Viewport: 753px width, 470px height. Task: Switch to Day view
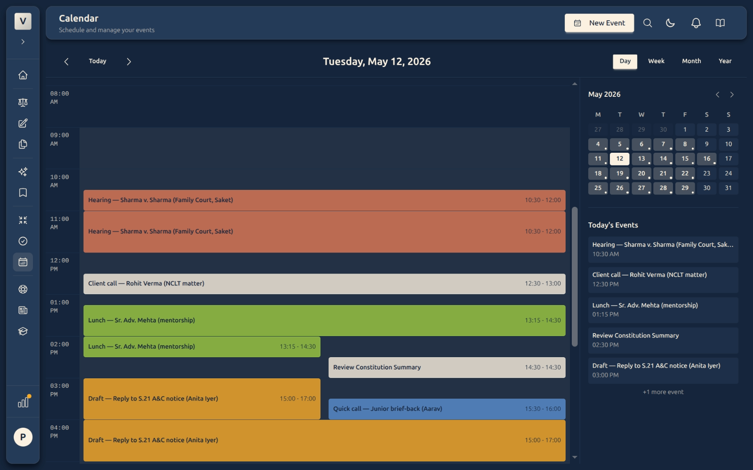click(x=625, y=62)
